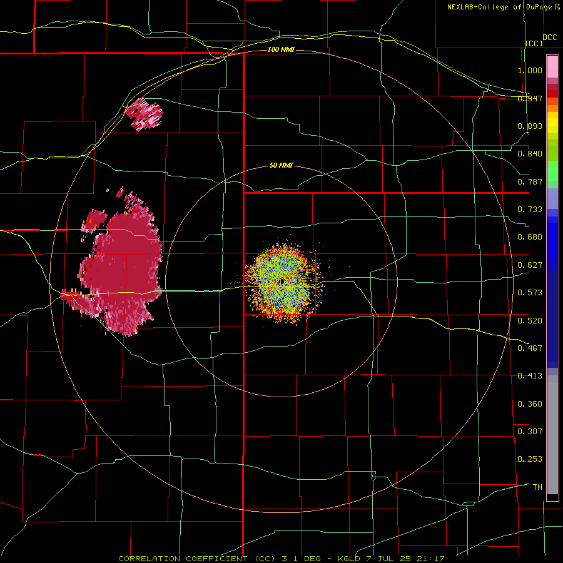Click the 50 NMI range ring label
Viewport: 563px width, 563px height.
(281, 166)
